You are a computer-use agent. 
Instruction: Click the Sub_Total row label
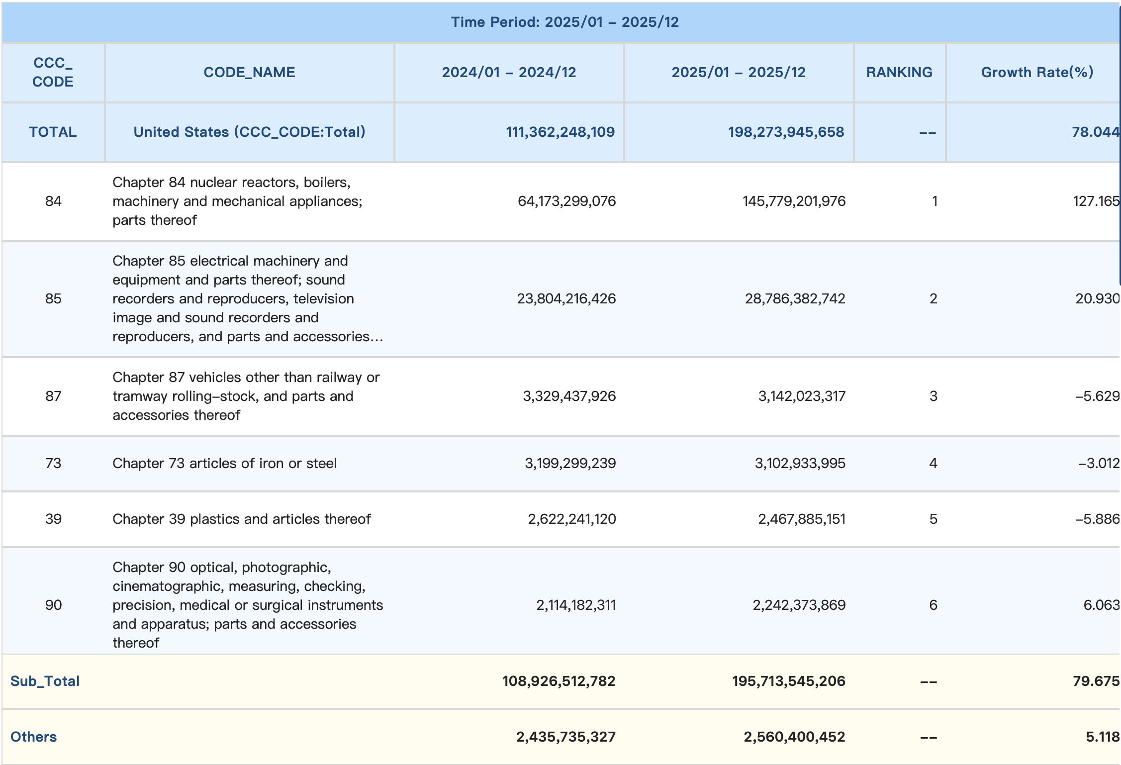pyautogui.click(x=45, y=681)
